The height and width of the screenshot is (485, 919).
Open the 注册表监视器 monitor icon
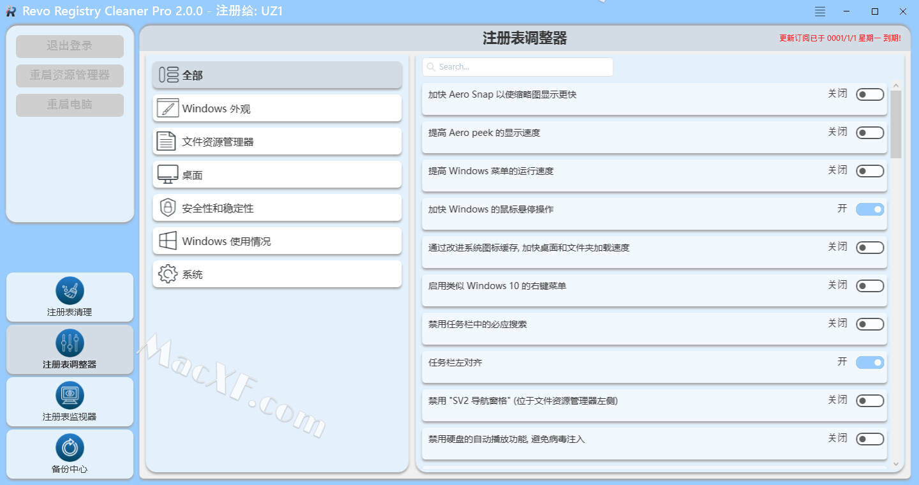[70, 395]
